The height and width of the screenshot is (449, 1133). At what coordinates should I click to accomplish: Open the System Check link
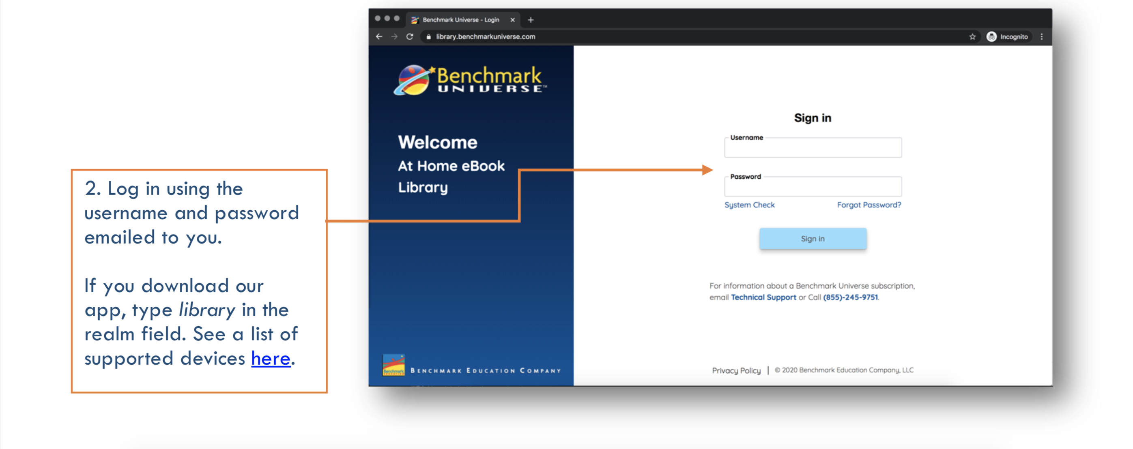[x=749, y=205]
